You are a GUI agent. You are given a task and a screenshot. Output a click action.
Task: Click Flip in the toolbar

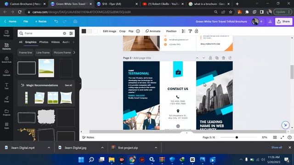pyautogui.click(x=131, y=31)
